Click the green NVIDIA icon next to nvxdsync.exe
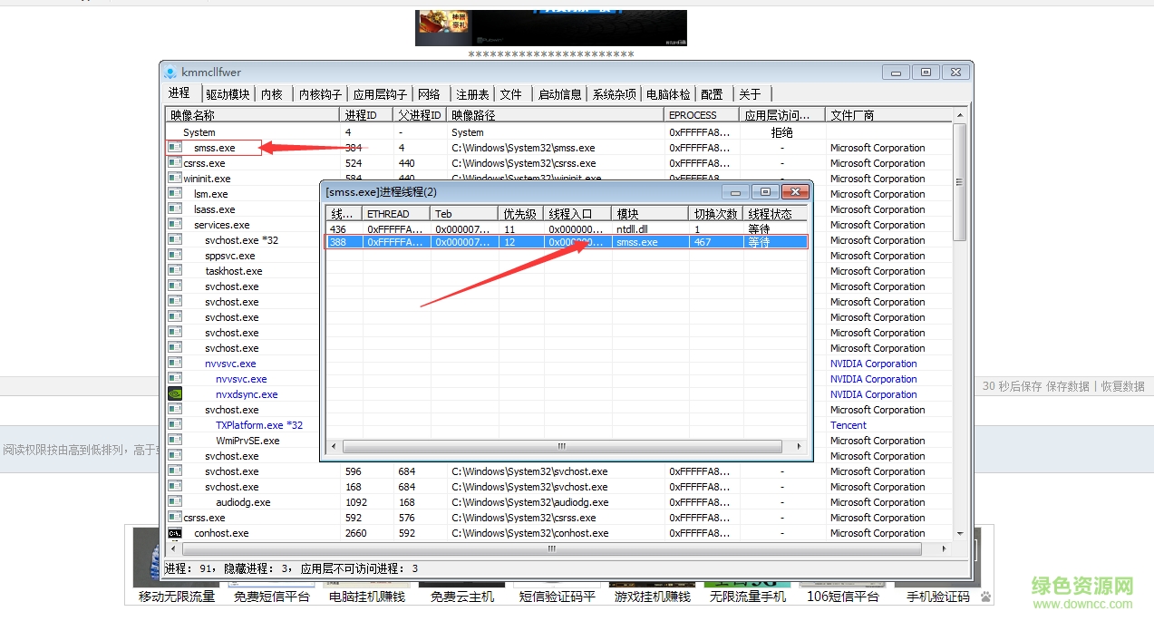The image size is (1154, 621). click(175, 393)
